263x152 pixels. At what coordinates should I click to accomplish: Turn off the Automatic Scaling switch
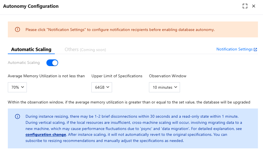pyautogui.click(x=52, y=63)
